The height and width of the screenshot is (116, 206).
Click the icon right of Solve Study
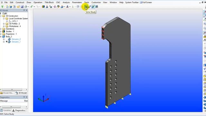89,6
